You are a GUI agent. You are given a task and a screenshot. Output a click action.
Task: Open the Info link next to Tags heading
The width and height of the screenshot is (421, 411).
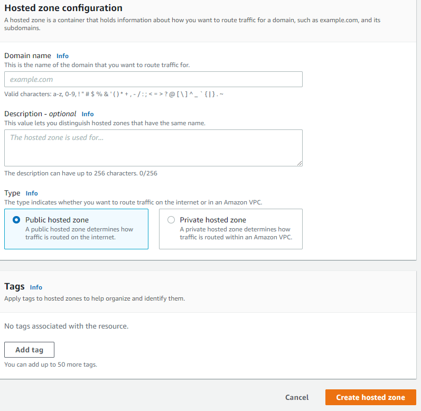[x=36, y=287]
